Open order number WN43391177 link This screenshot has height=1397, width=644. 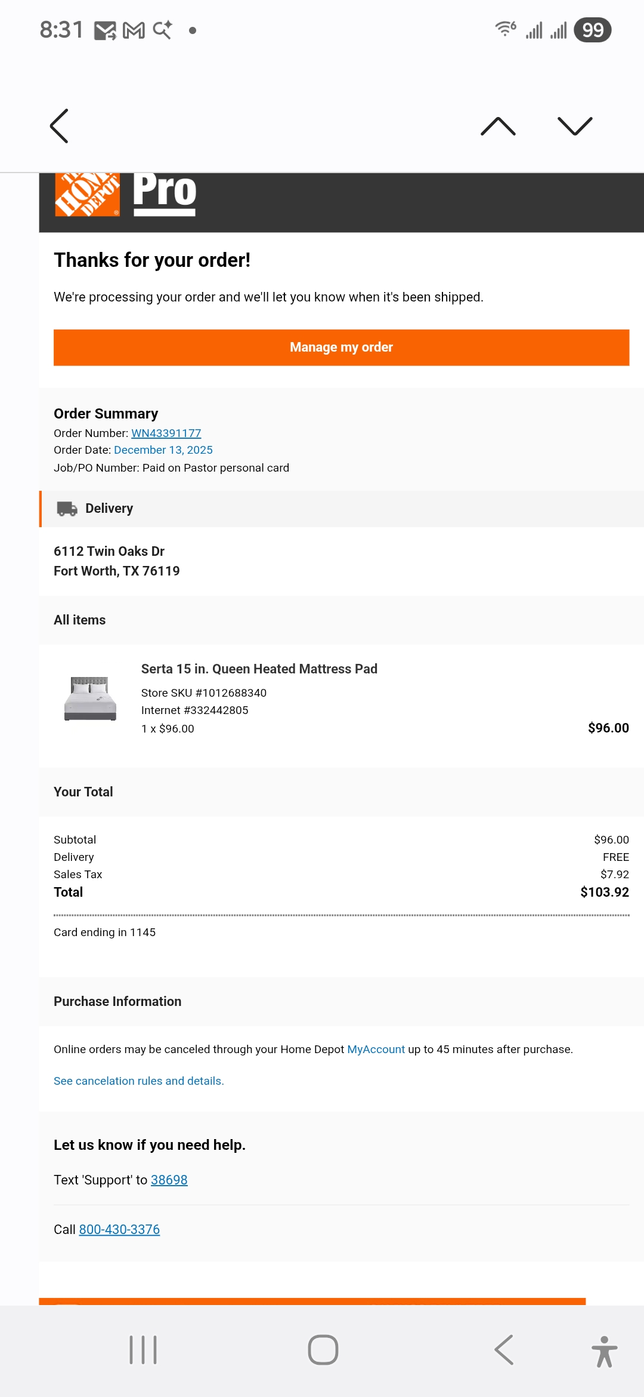(x=166, y=433)
